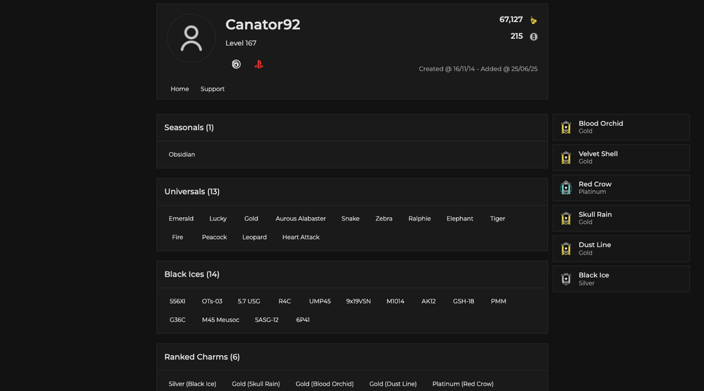This screenshot has height=391, width=704.
Task: Open the Home menu item
Action: coord(179,89)
